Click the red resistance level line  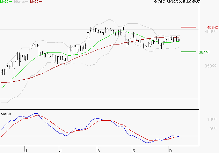coord(189,27)
